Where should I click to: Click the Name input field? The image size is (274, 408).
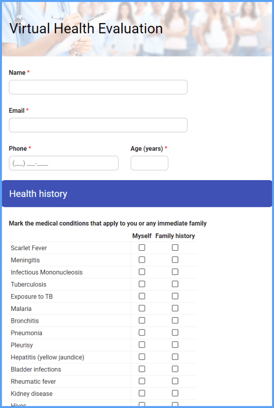[98, 87]
